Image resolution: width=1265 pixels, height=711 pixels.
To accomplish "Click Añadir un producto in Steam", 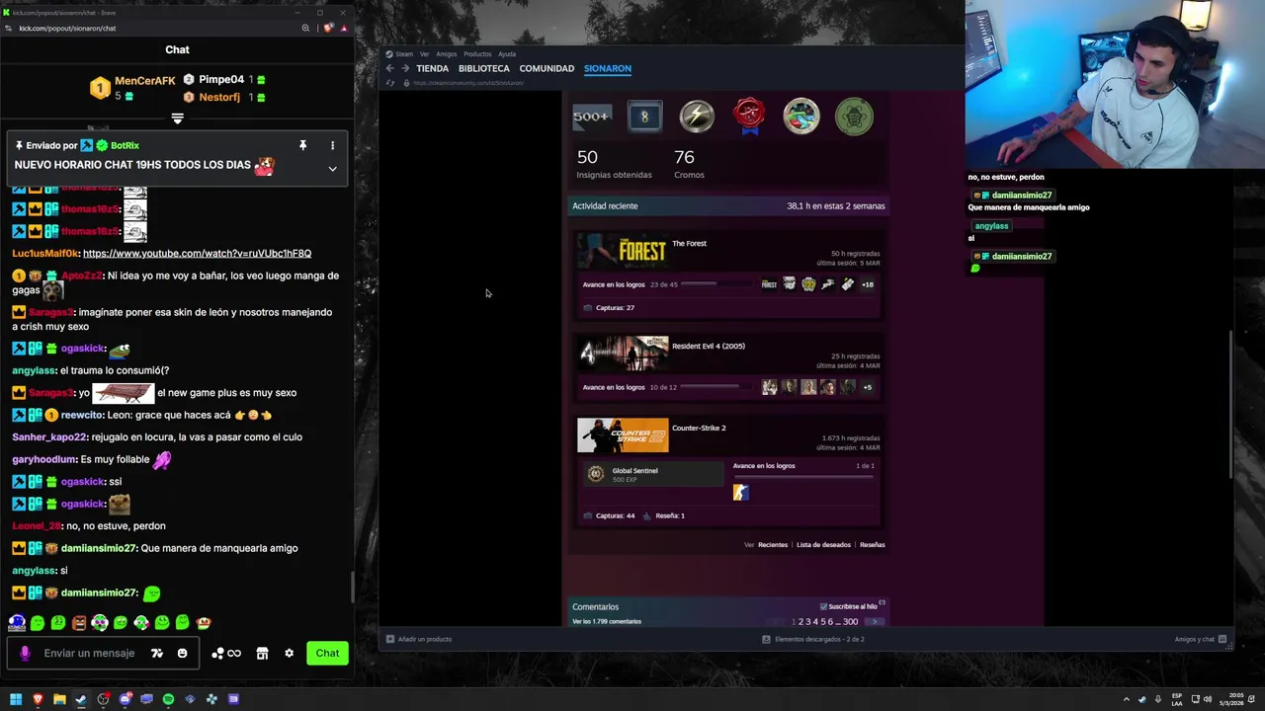I will click(419, 639).
